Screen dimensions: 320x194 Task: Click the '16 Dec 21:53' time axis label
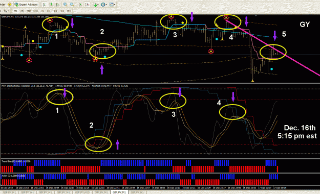(x=22, y=188)
